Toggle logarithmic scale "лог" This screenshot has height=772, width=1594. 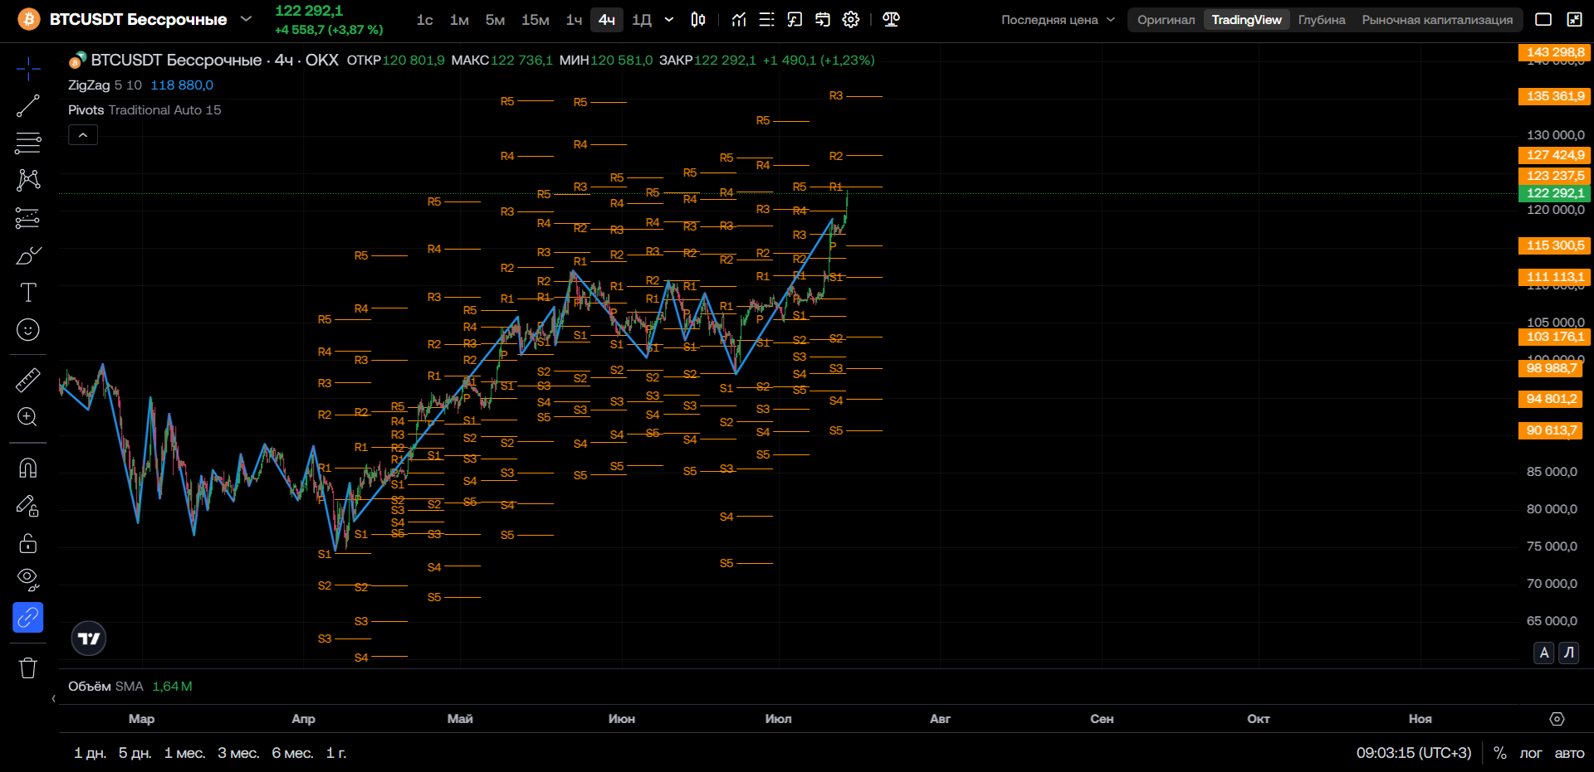(1530, 753)
